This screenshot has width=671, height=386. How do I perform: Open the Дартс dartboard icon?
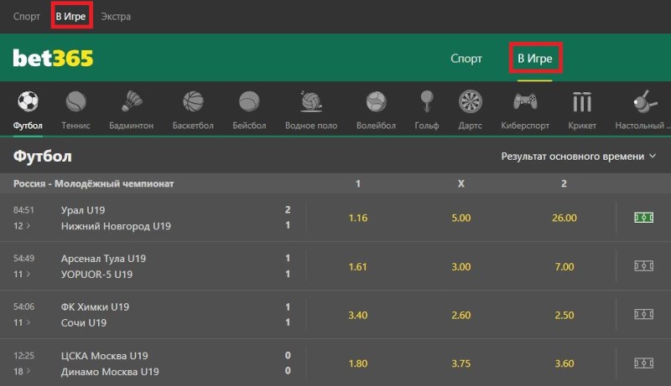[x=471, y=102]
